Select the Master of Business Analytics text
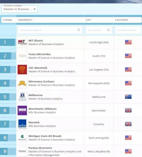Image resolution: width=142 pixels, height=157 pixels. (x=45, y=99)
